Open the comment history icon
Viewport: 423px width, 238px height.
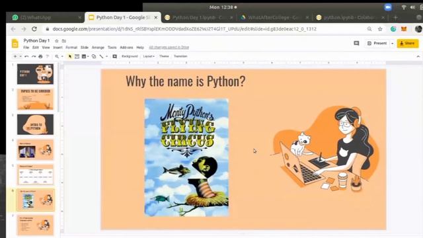[356, 43]
